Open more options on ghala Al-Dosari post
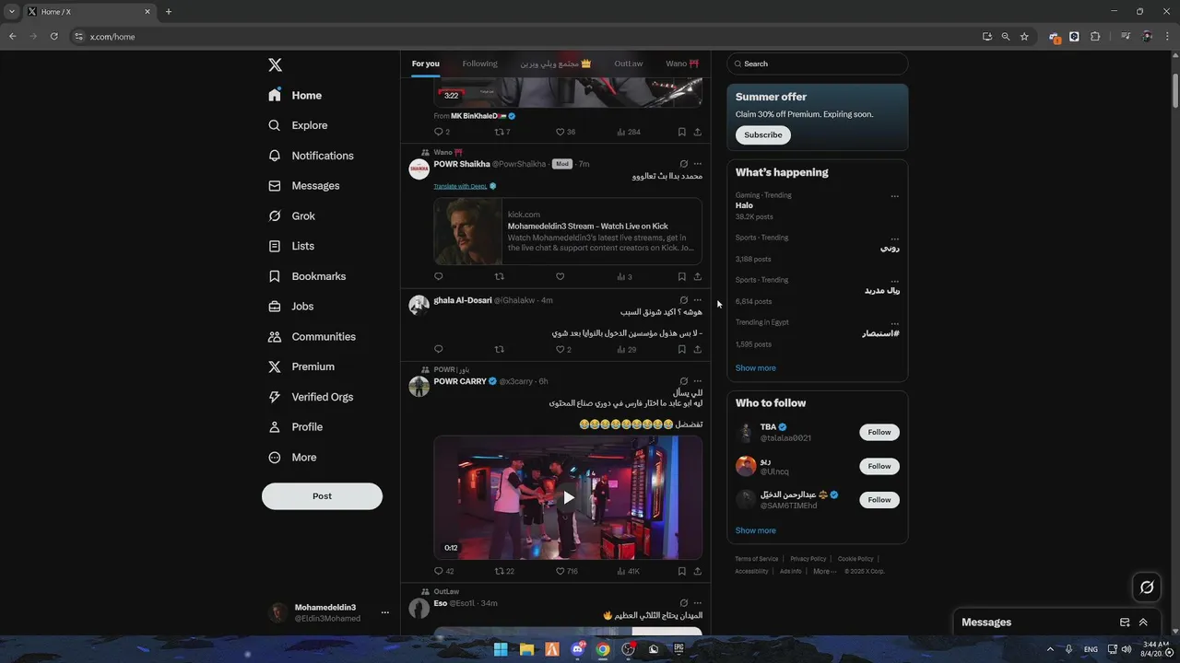Viewport: 1180px width, 663px height. coord(697,300)
